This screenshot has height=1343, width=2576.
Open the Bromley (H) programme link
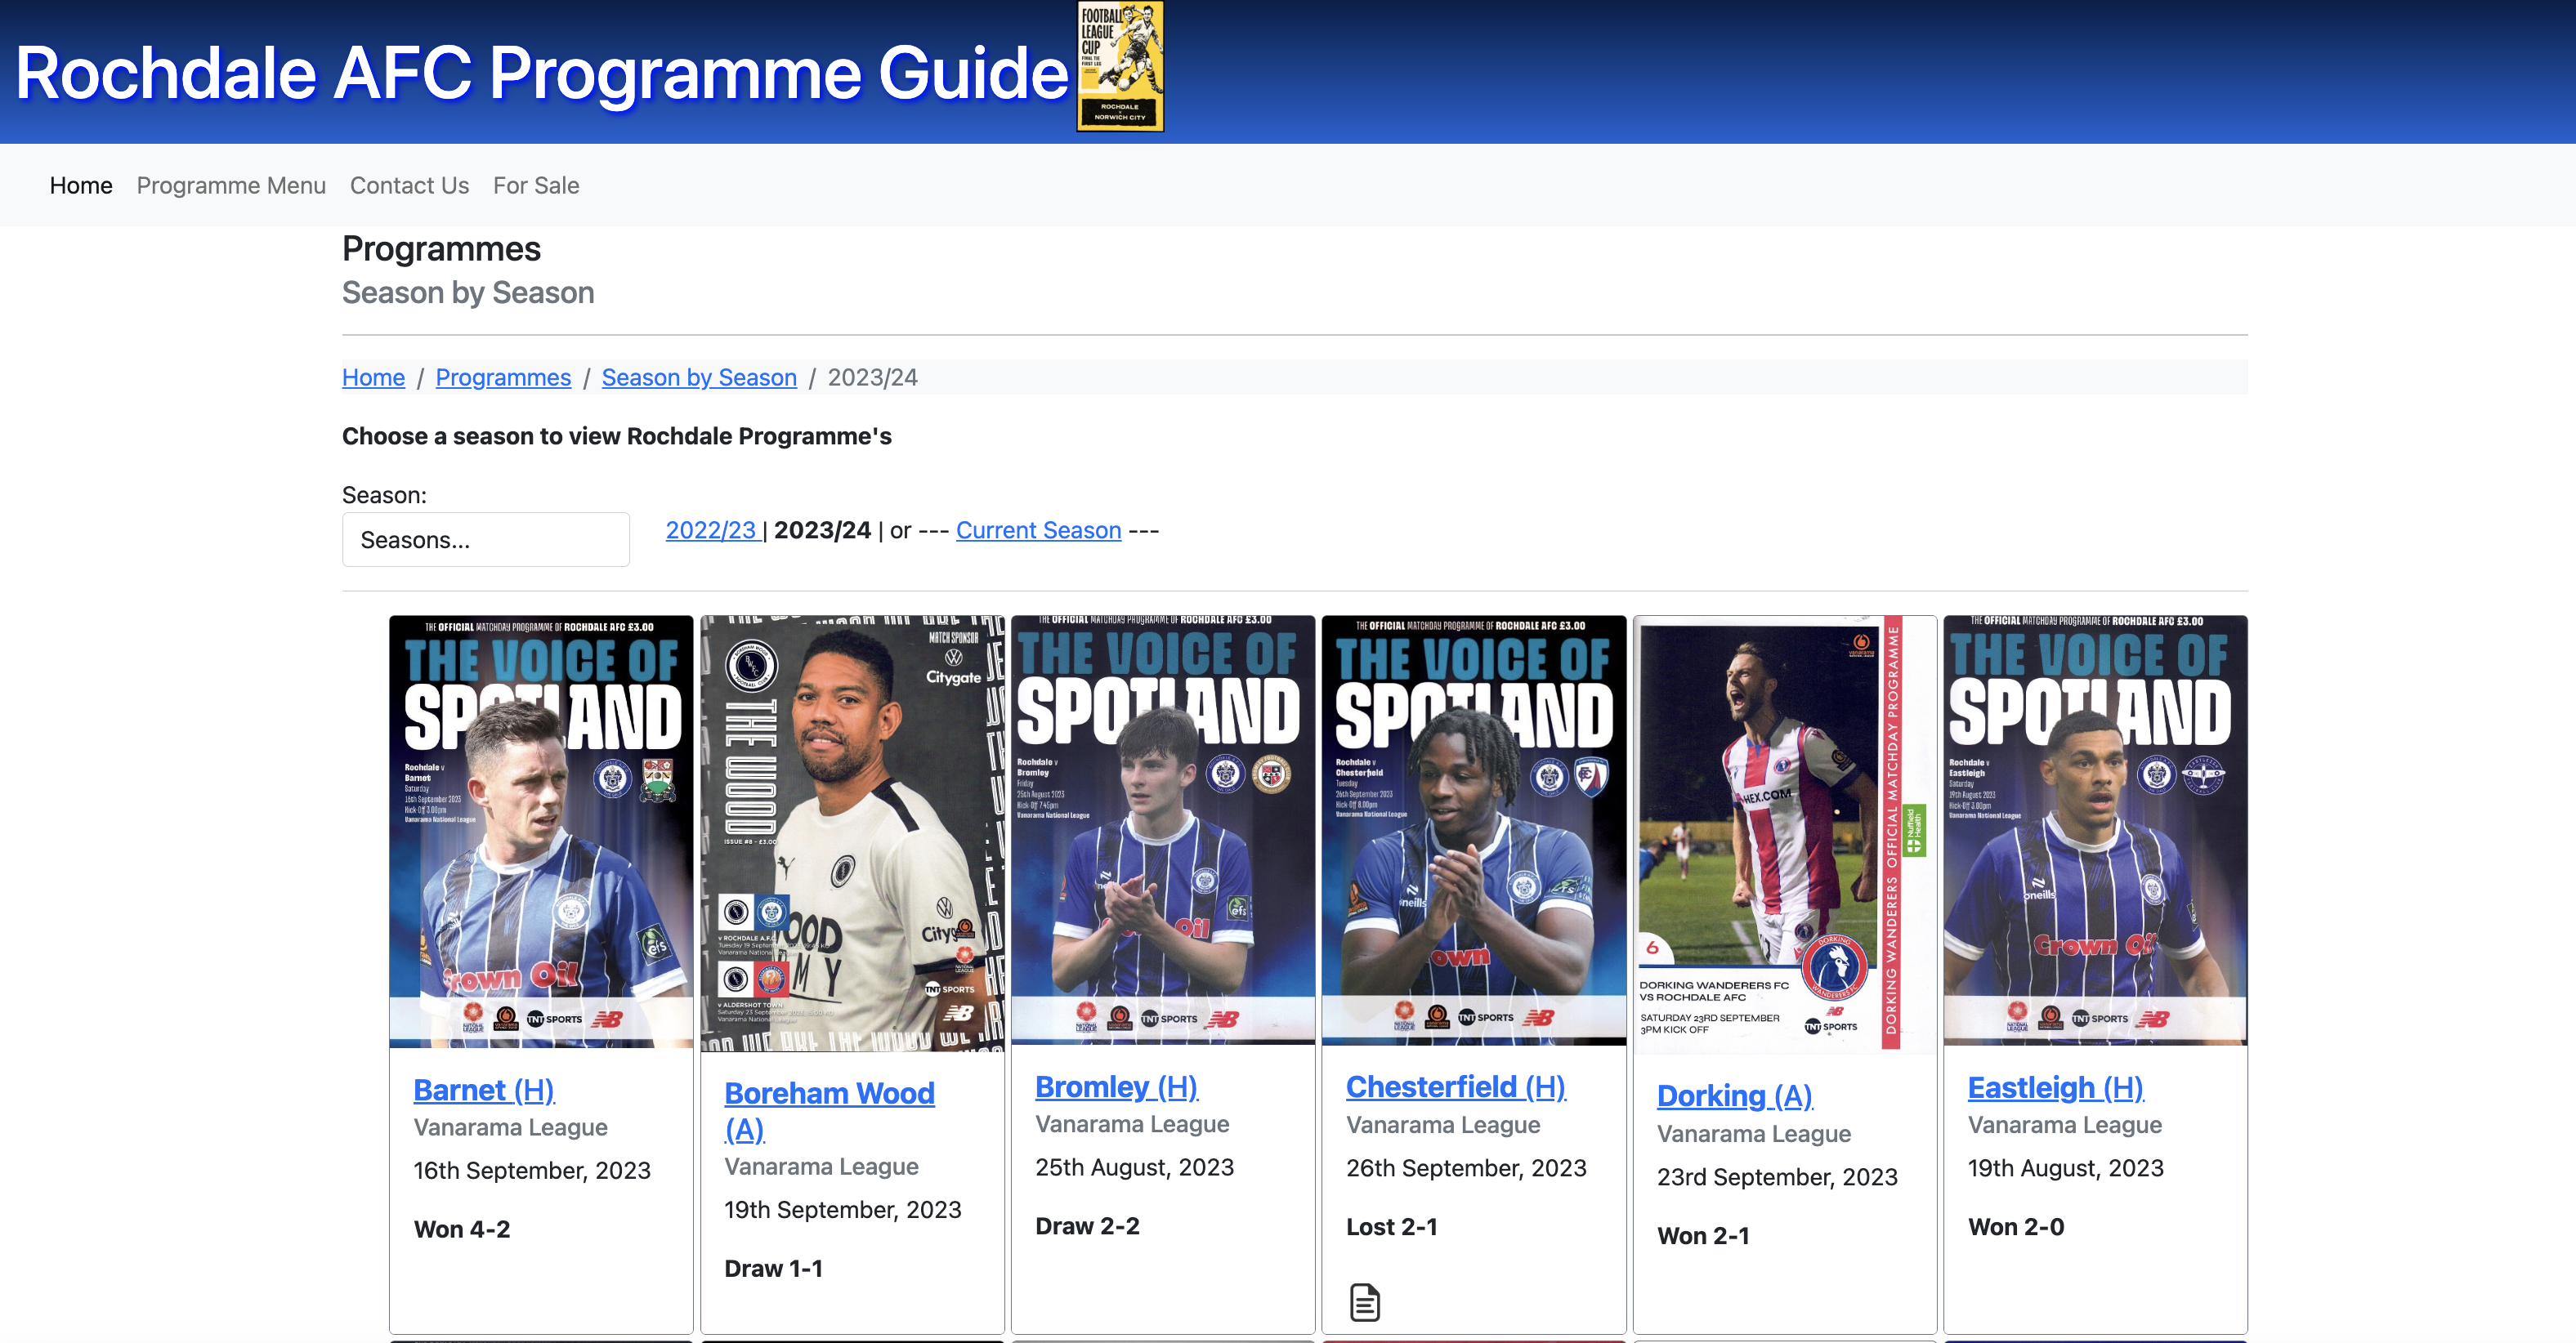[x=1116, y=1086]
